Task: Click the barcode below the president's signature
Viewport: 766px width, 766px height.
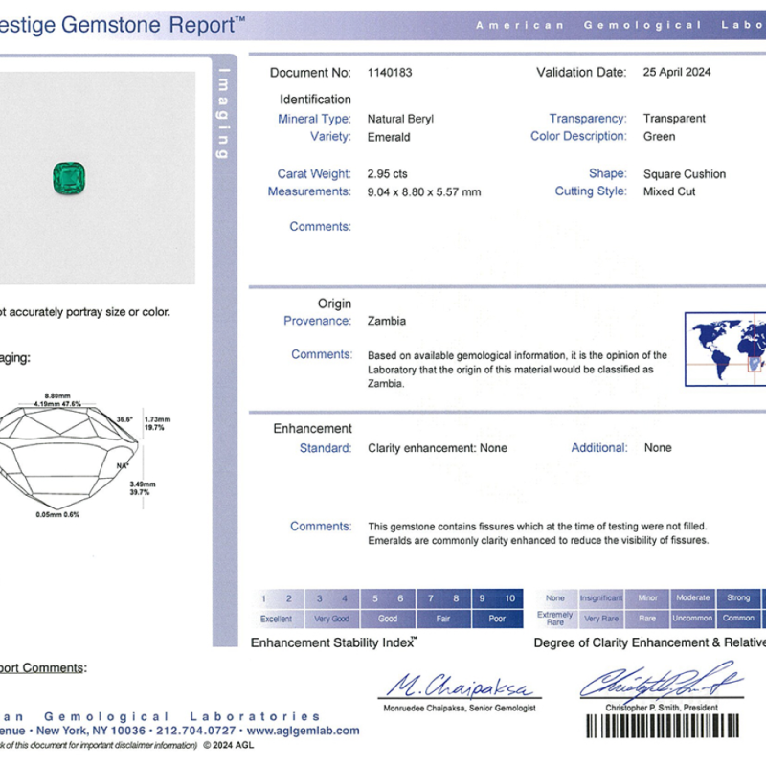Action: click(663, 726)
